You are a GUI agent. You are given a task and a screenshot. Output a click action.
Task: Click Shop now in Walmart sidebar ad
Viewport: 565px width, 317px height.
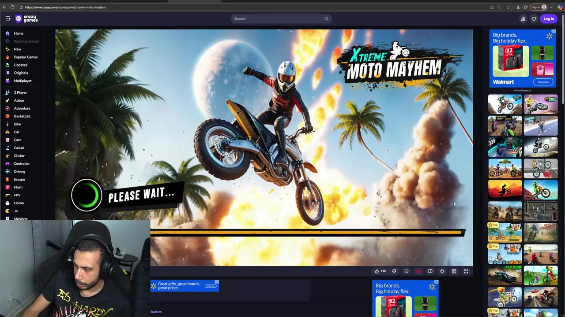[x=543, y=82]
